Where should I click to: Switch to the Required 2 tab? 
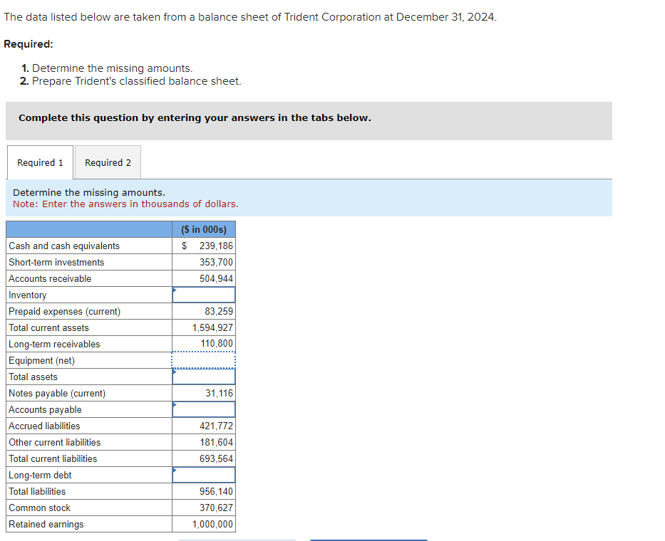tap(108, 162)
